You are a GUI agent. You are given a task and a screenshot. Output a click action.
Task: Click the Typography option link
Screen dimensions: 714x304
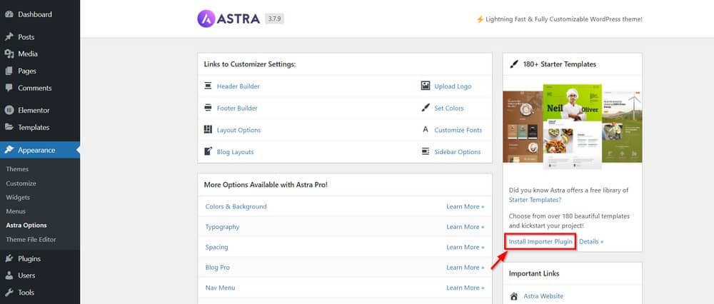pyautogui.click(x=222, y=227)
